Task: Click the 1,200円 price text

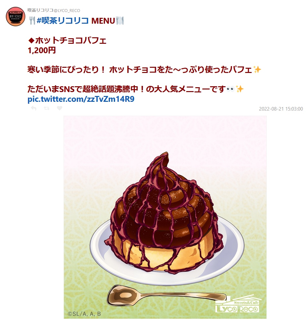Action: coord(41,50)
